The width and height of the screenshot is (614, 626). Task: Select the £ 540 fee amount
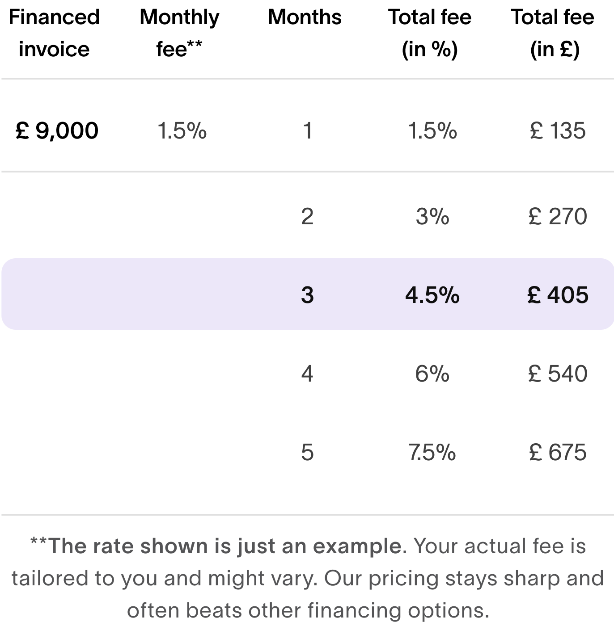[557, 374]
